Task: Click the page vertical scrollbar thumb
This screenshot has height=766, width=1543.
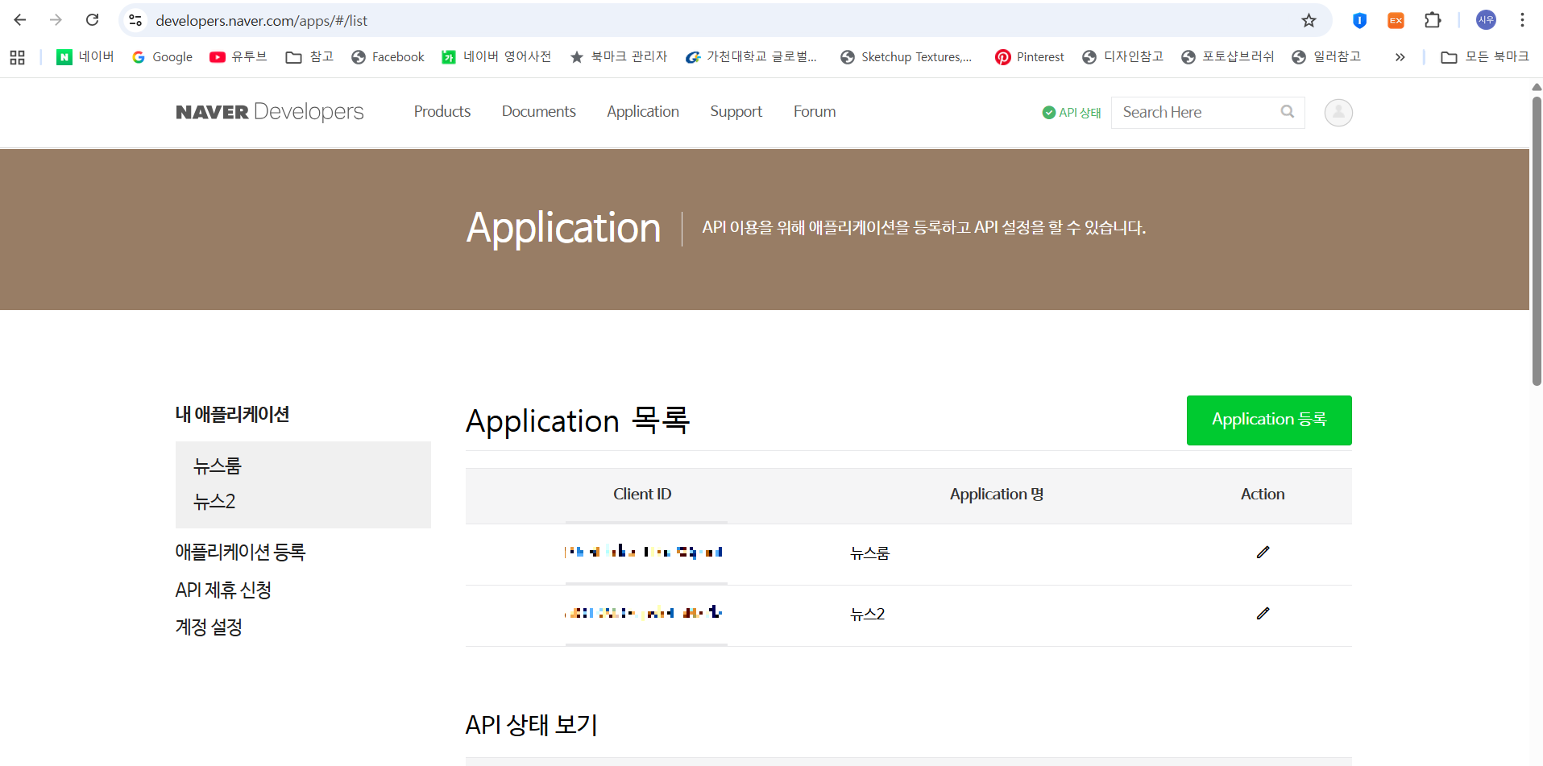Action: click(1537, 240)
